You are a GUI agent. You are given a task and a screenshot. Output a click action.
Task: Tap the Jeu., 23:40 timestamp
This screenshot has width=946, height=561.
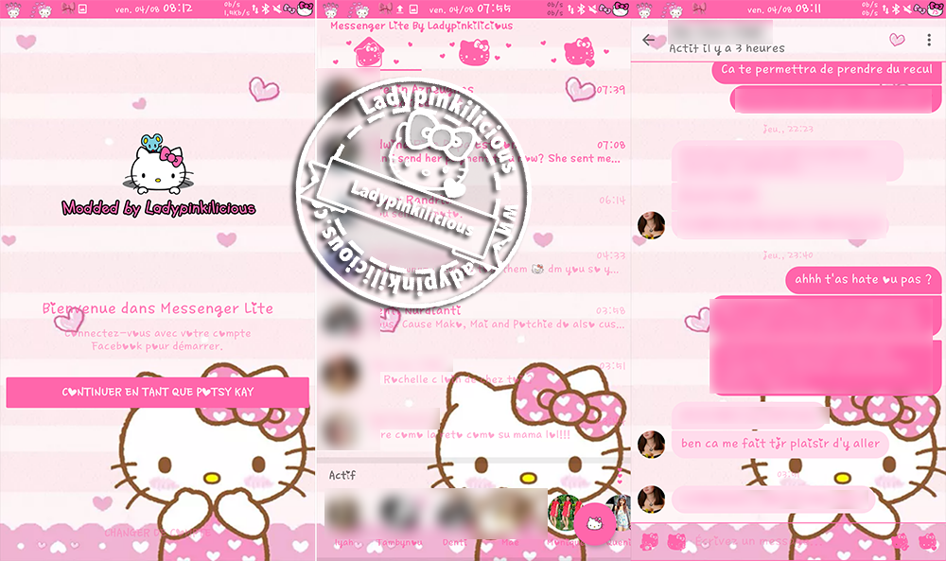787,255
